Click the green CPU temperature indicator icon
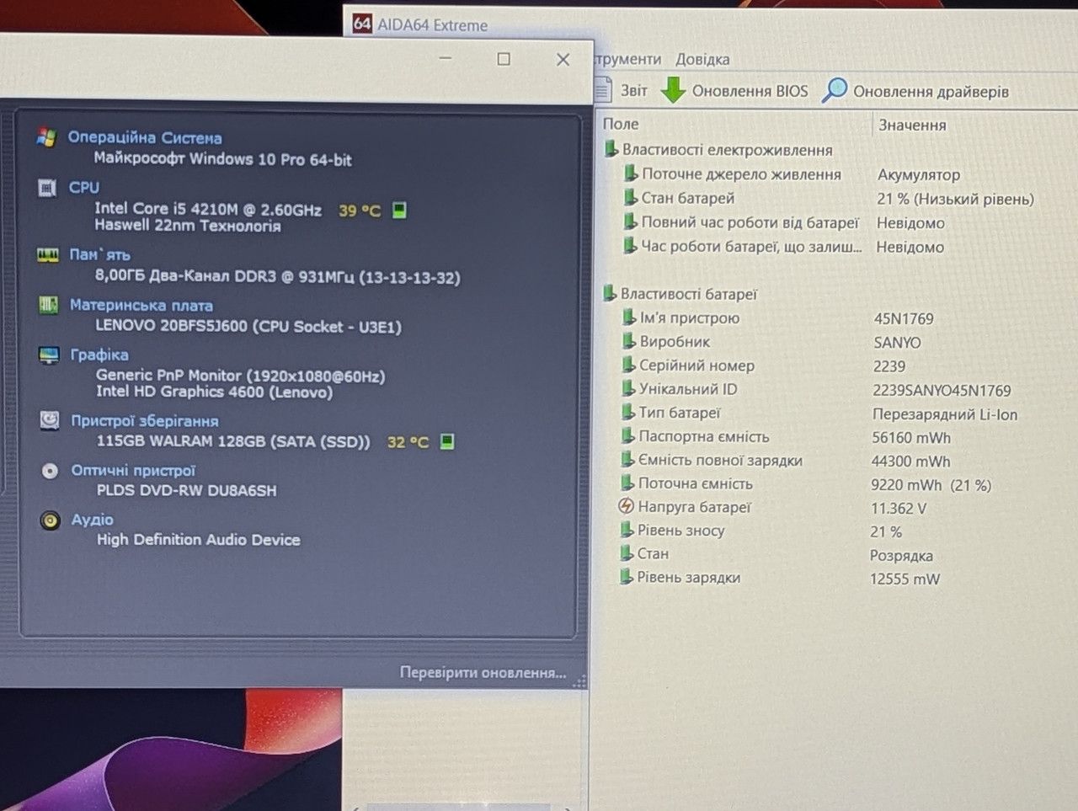Image resolution: width=1078 pixels, height=811 pixels. click(x=400, y=210)
